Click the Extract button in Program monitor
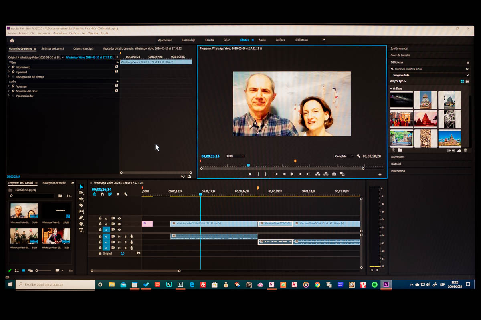 326,174
